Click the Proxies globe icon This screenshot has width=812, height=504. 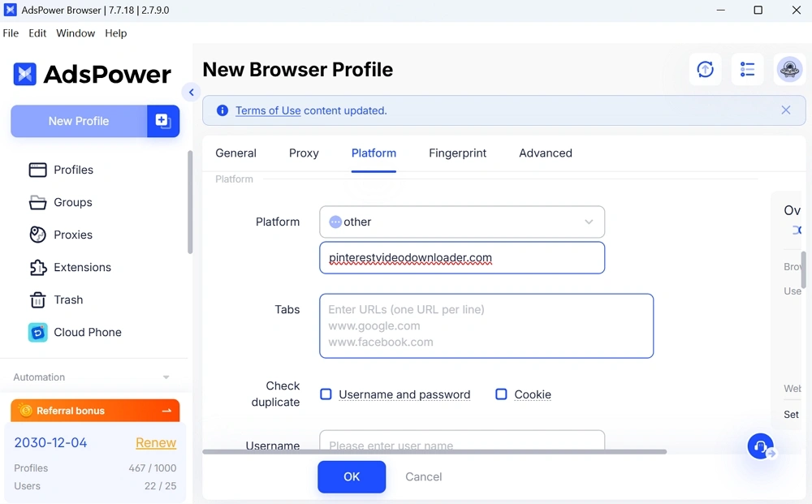(37, 235)
